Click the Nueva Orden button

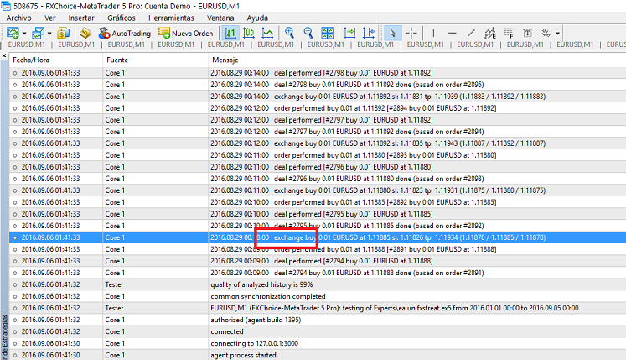186,33
